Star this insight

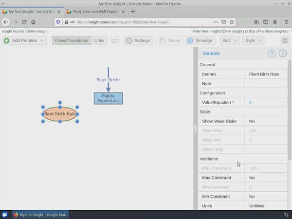(x=250, y=31)
